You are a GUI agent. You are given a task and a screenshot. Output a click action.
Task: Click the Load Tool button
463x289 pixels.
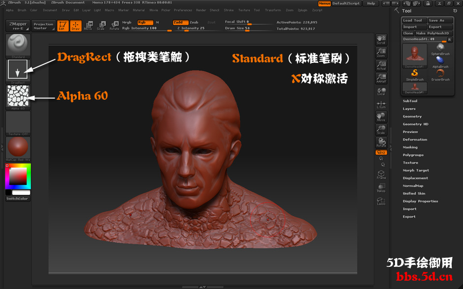tap(415, 20)
